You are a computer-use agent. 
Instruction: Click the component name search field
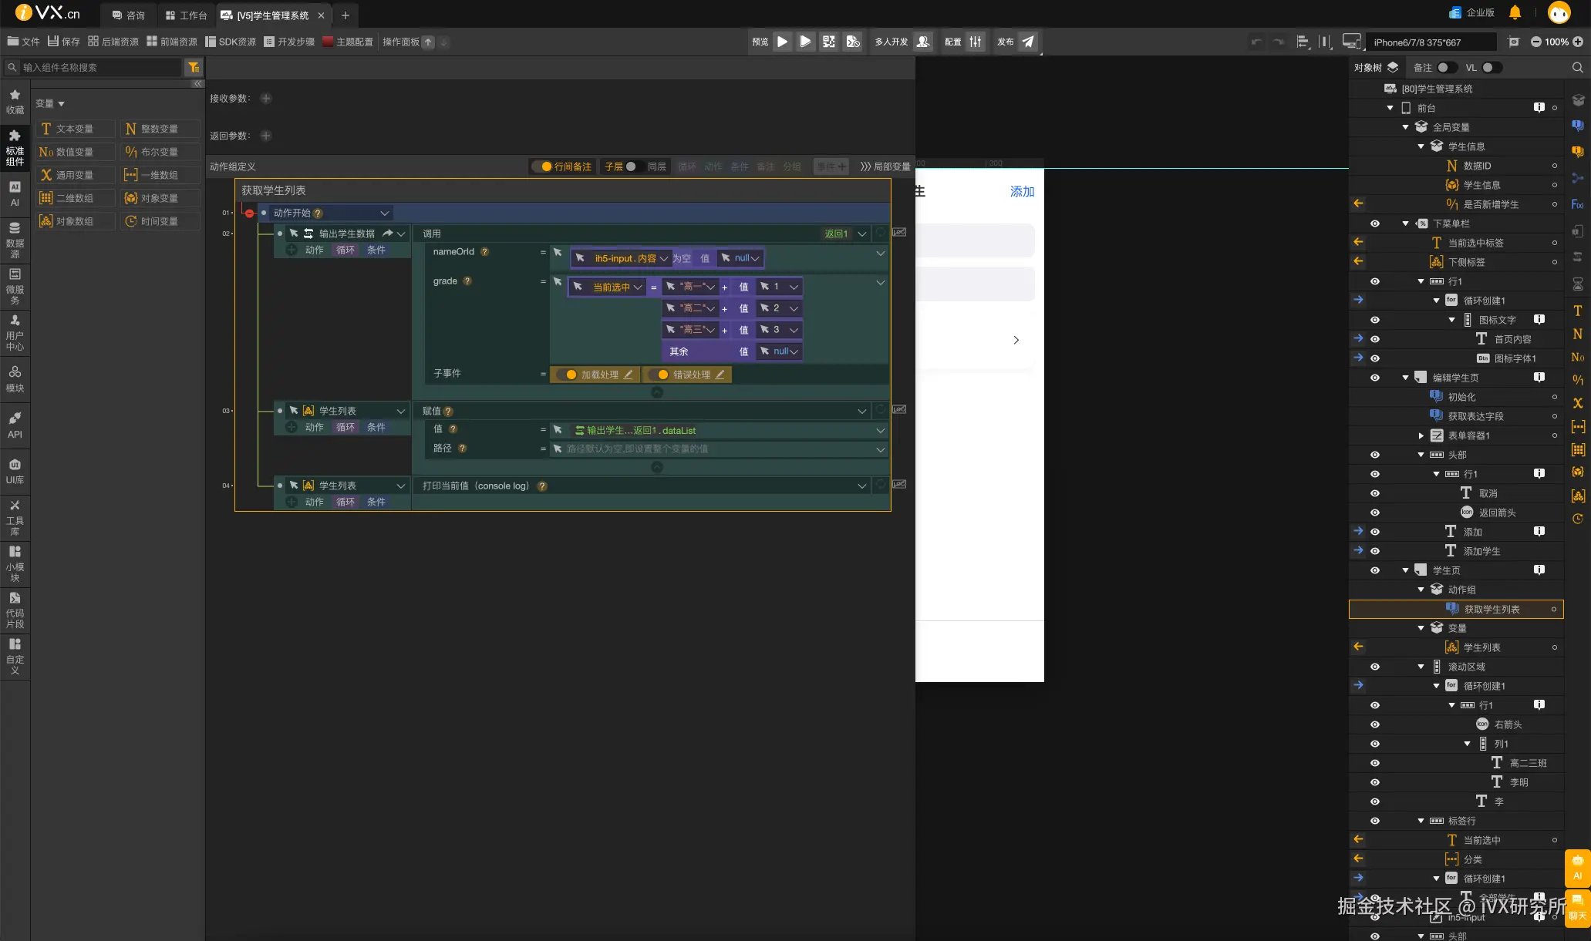click(100, 68)
